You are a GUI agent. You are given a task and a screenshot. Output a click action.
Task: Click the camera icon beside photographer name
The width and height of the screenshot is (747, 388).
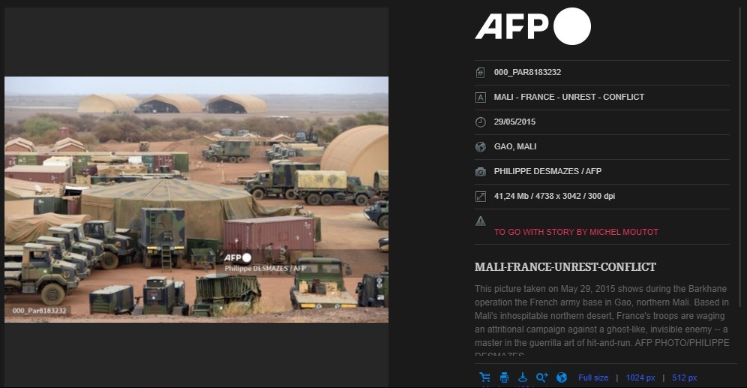click(x=481, y=172)
